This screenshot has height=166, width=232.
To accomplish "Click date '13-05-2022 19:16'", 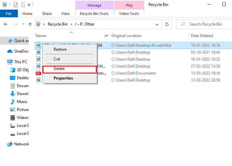I will 205,73.
